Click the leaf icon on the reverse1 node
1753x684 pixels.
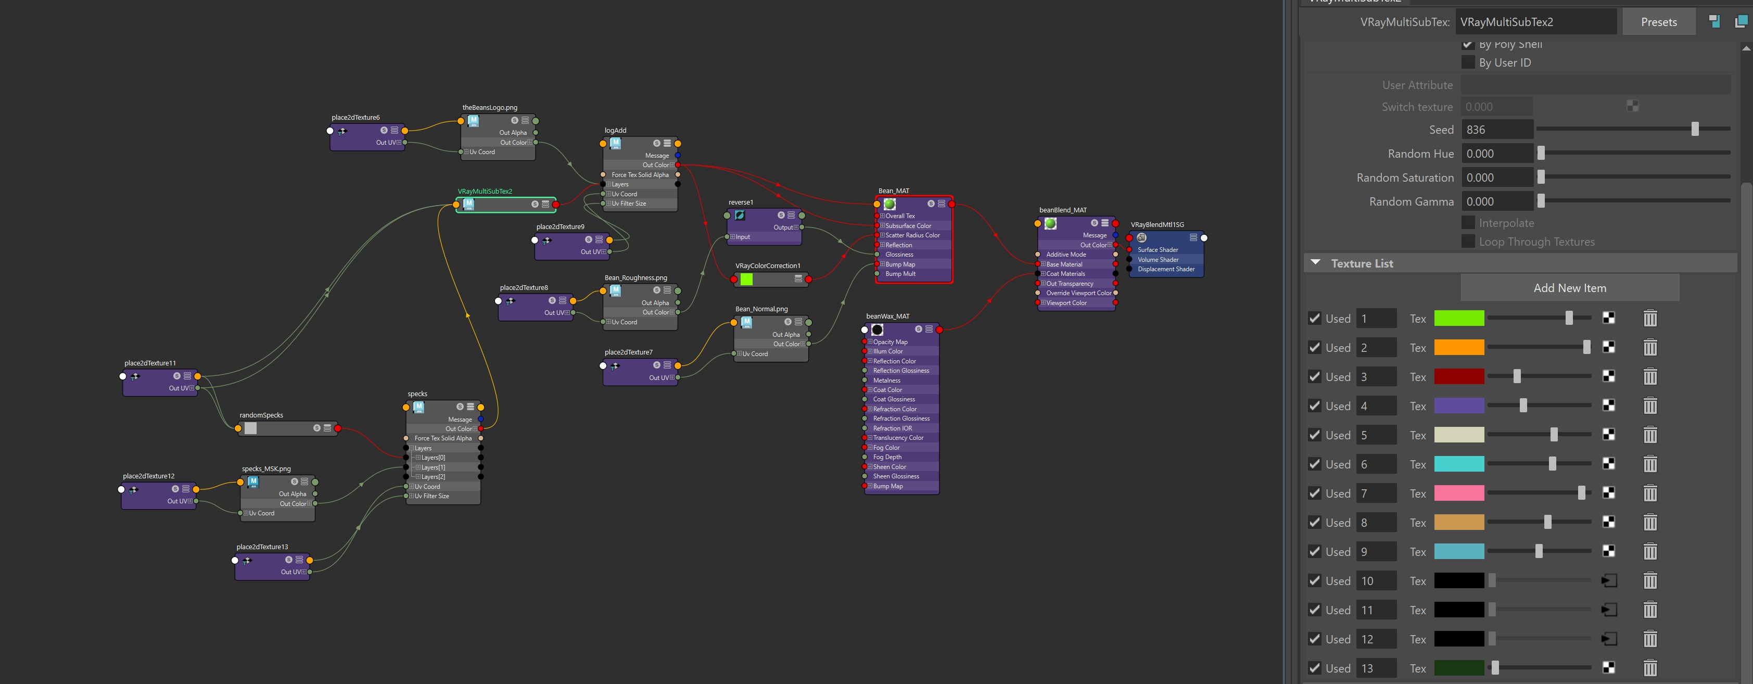pyautogui.click(x=741, y=215)
